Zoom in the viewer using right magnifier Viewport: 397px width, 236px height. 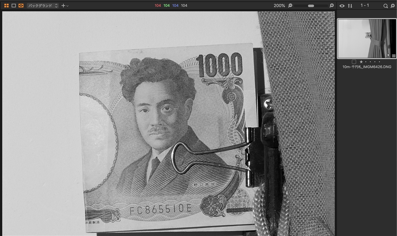tap(331, 5)
